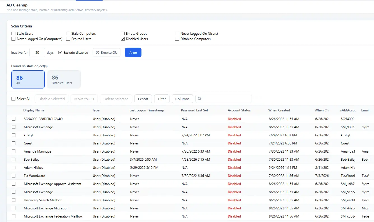Focus the table search box
Screen dimensions: 374x222
pos(224,99)
